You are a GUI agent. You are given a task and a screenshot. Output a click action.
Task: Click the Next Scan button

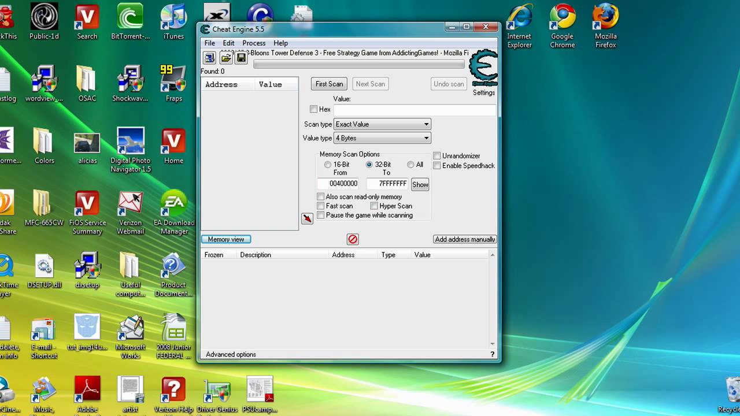(370, 84)
